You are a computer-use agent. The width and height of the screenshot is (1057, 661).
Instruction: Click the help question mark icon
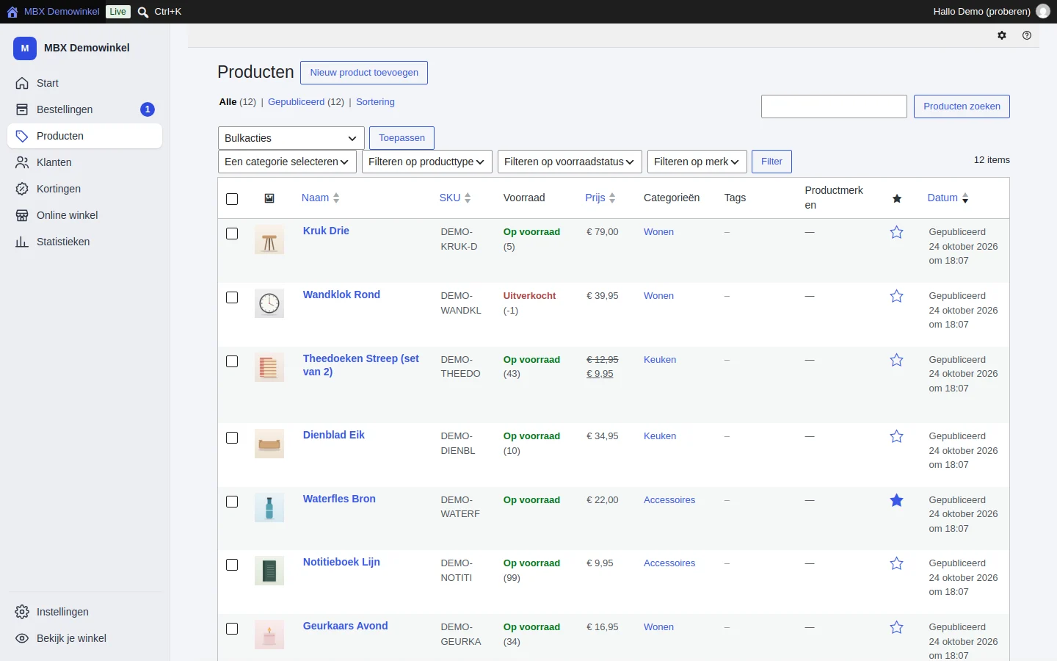tap(1027, 35)
